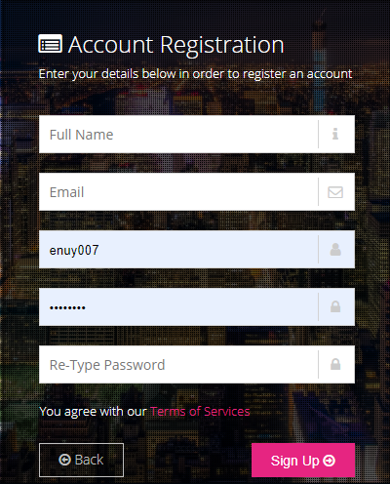The width and height of the screenshot is (390, 484).
Task: Click the username field containing enuy007
Action: (x=178, y=250)
